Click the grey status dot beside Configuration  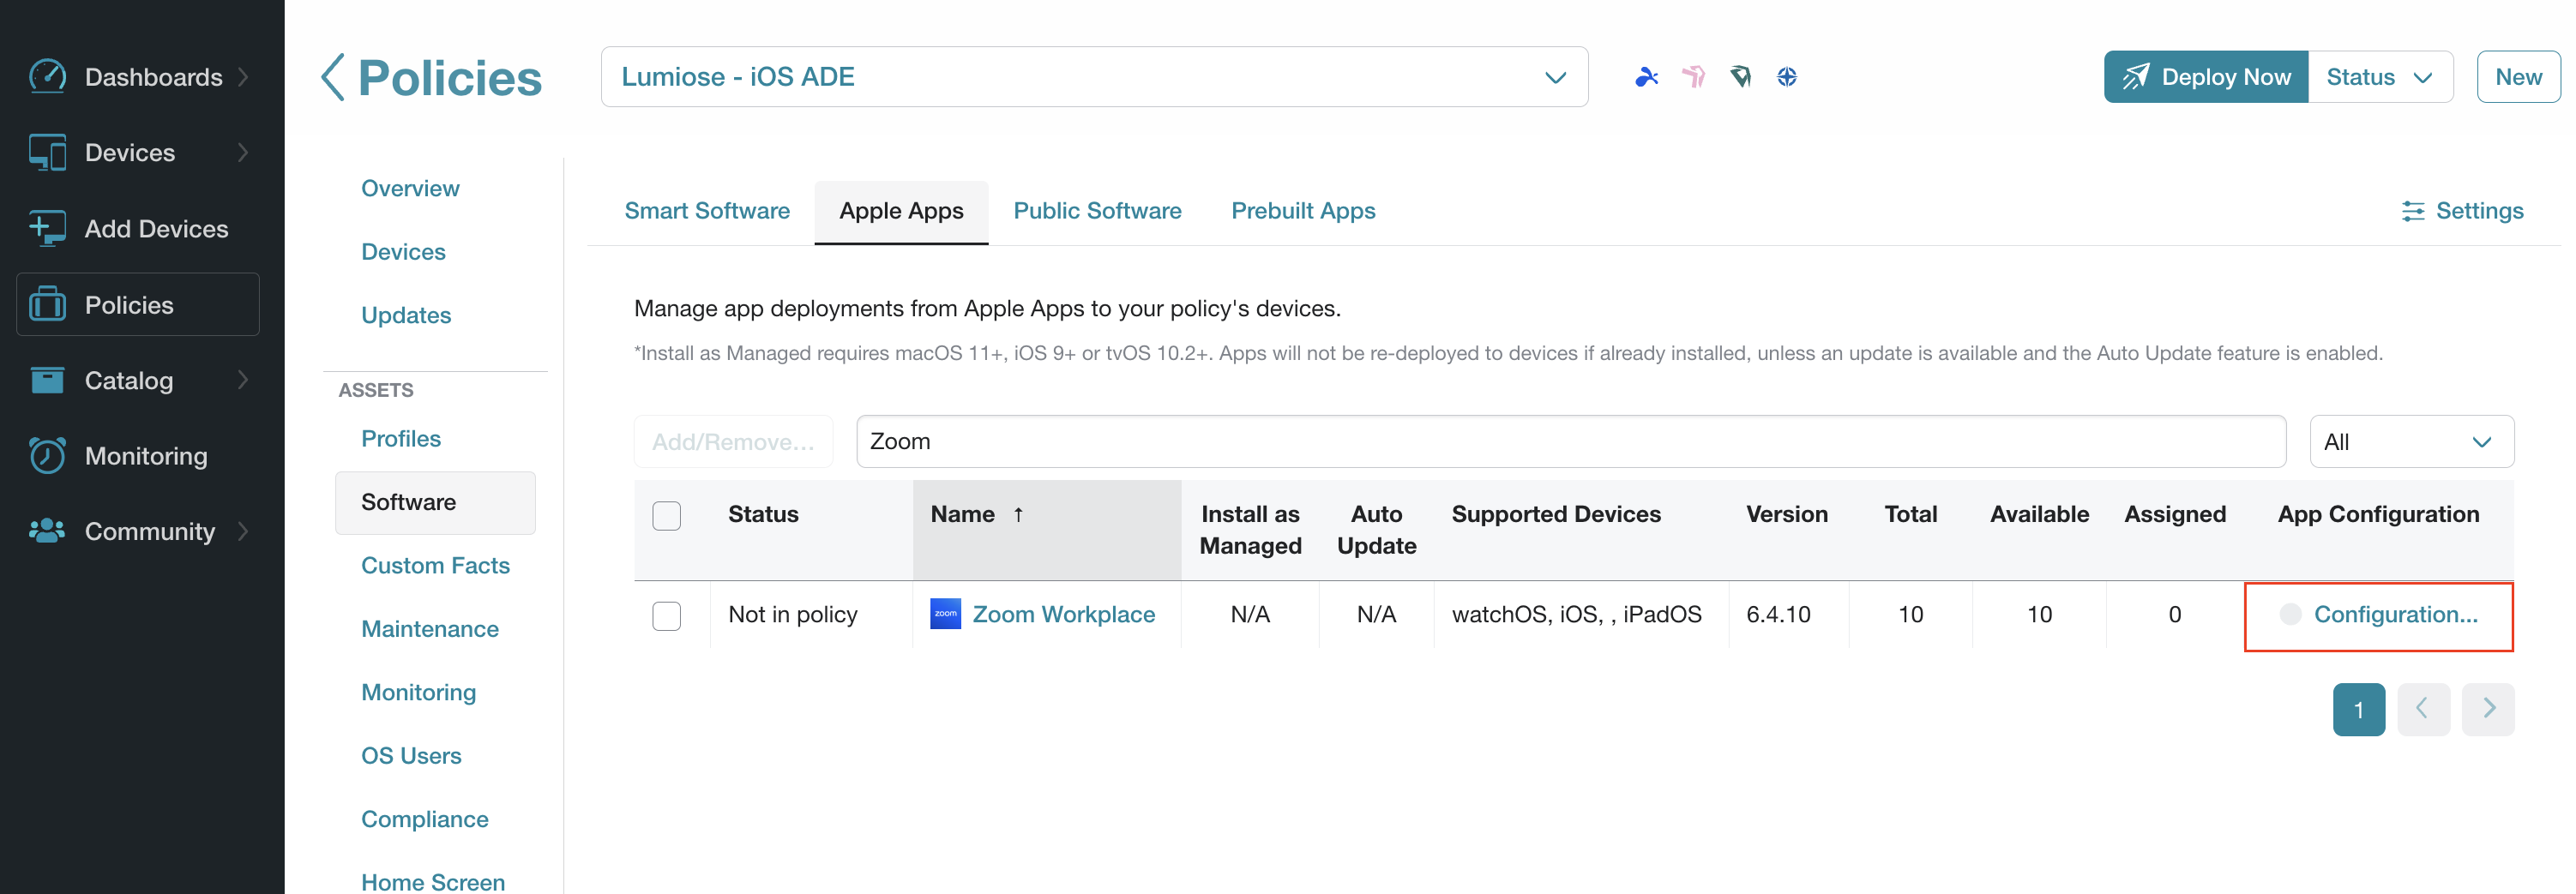coord(2290,614)
